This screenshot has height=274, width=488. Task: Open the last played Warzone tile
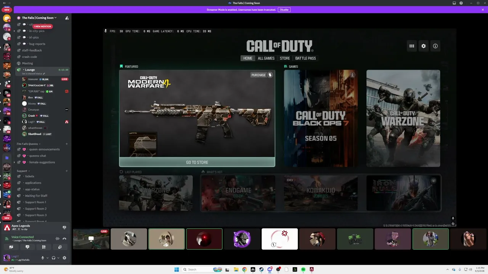click(x=156, y=193)
